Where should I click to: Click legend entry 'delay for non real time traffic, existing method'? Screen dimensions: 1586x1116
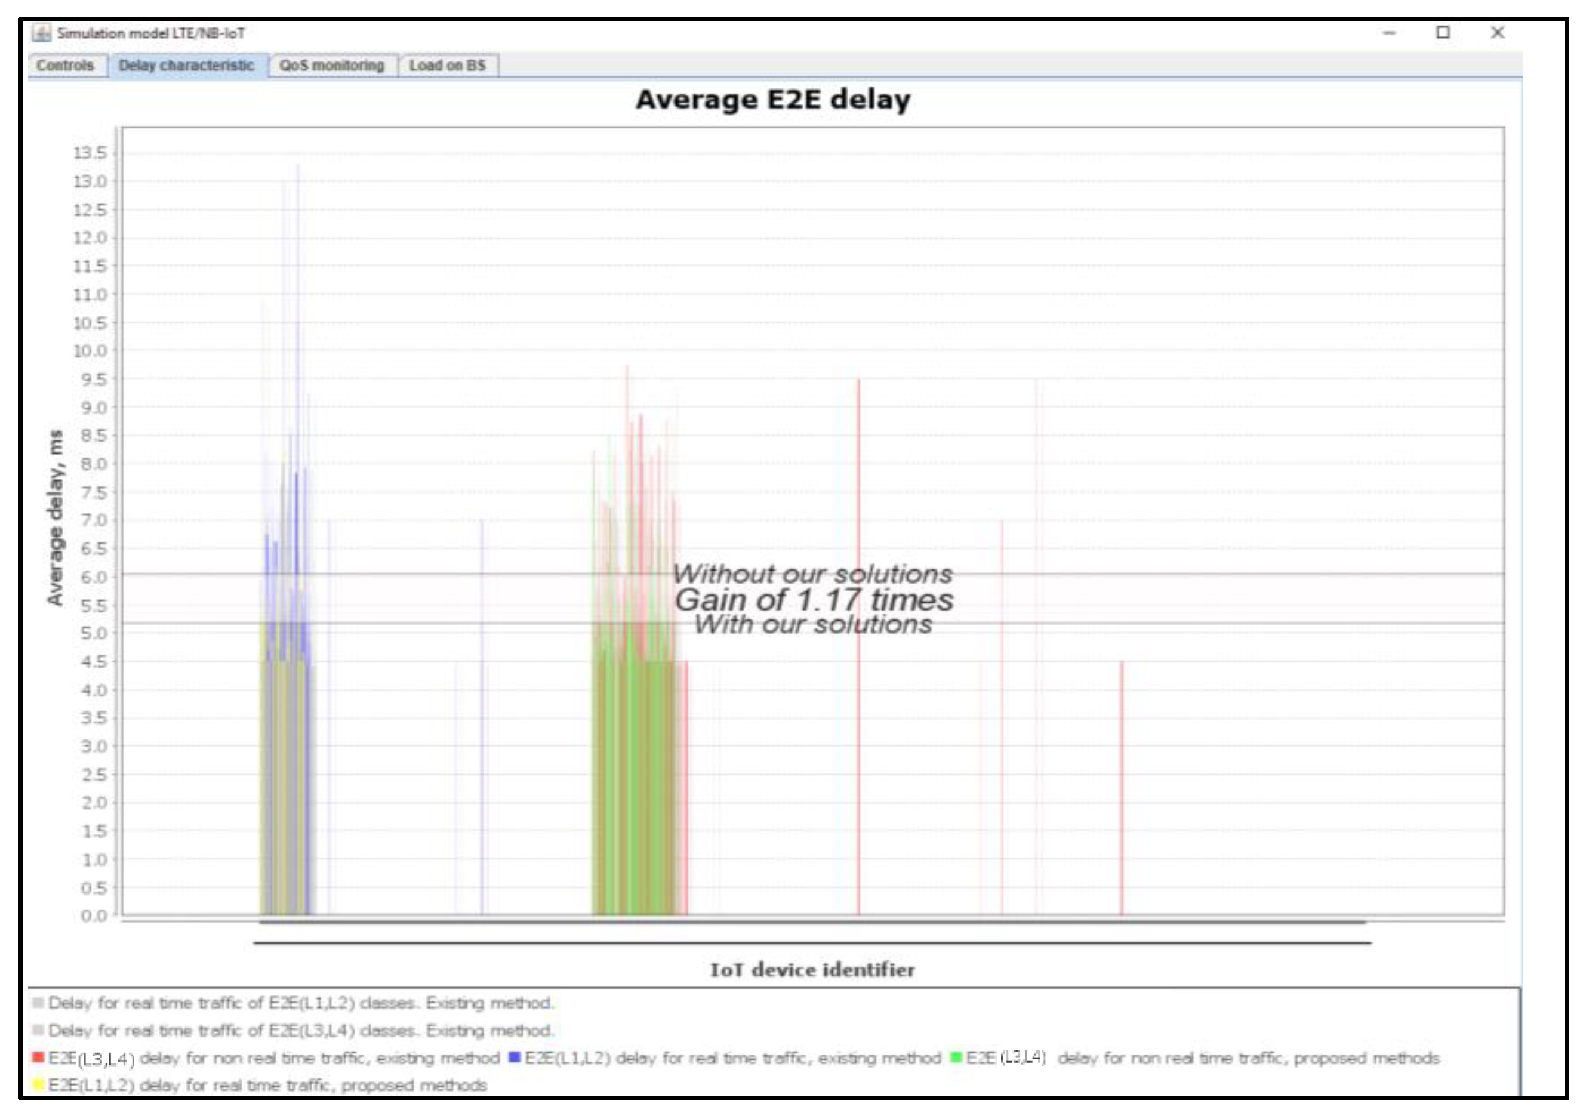pos(320,1058)
